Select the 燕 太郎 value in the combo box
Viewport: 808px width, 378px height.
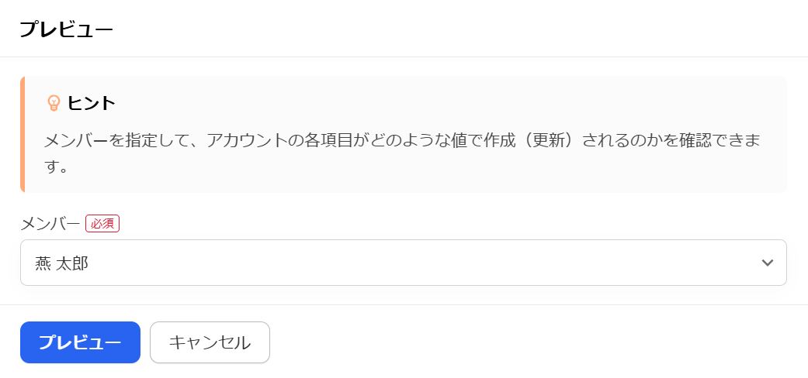tap(61, 263)
